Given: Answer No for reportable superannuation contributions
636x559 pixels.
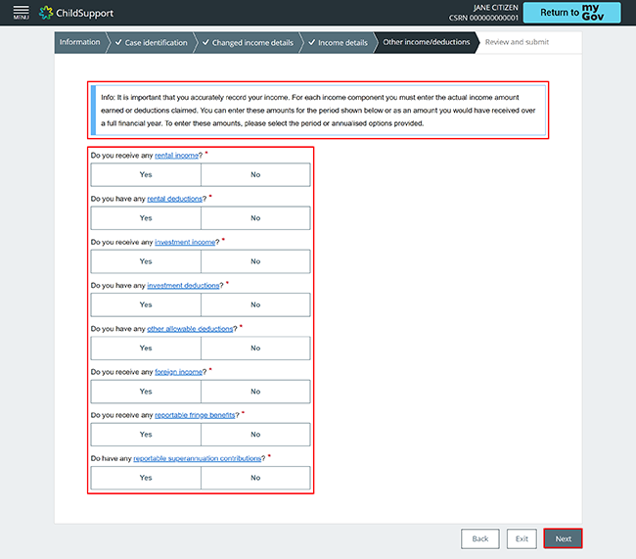Looking at the screenshot, I should click(x=255, y=478).
